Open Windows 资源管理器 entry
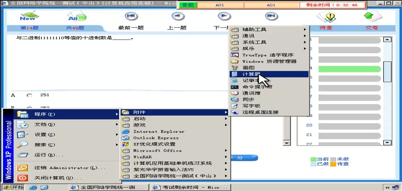Screen dimensions: 402x191 point(269,62)
